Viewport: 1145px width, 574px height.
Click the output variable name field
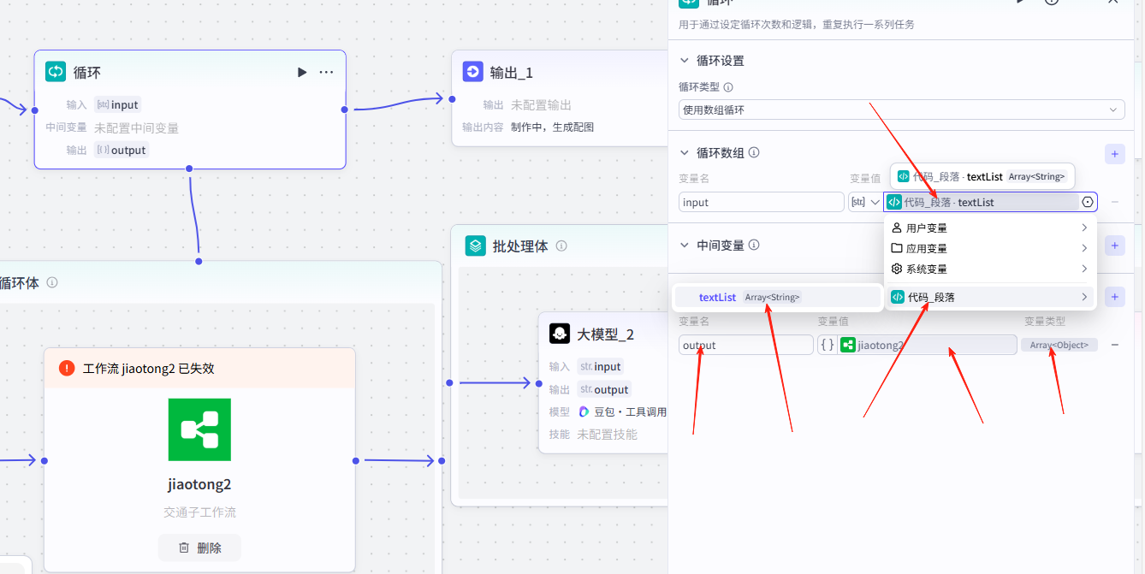coord(745,346)
